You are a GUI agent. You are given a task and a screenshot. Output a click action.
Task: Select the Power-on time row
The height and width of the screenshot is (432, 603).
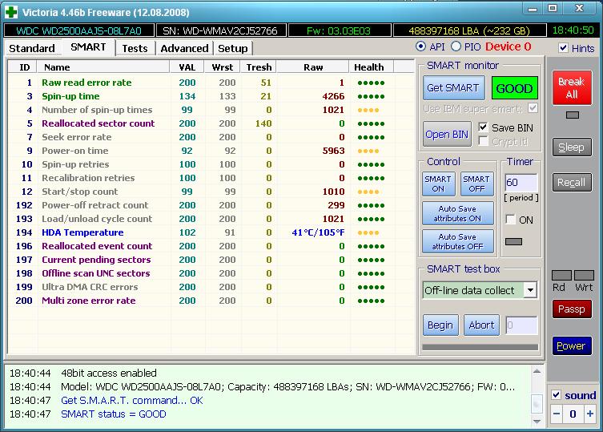211,151
